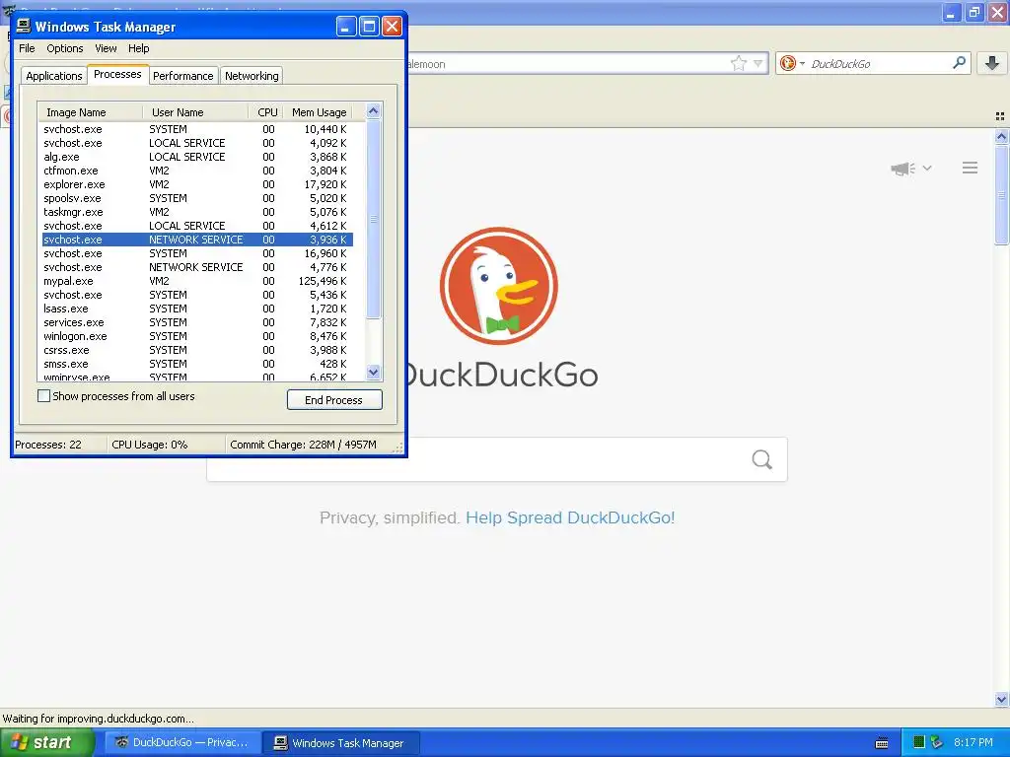Viewport: 1010px width, 757px height.
Task: Sort by Image Name column header
Action: pyautogui.click(x=90, y=112)
